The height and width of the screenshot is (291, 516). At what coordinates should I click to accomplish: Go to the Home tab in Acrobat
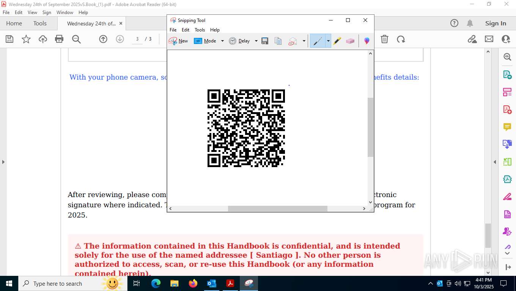point(14,23)
